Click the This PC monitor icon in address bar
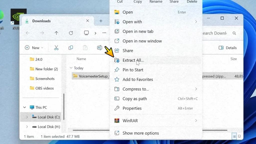The image size is (256, 144). pyautogui.click(x=86, y=33)
